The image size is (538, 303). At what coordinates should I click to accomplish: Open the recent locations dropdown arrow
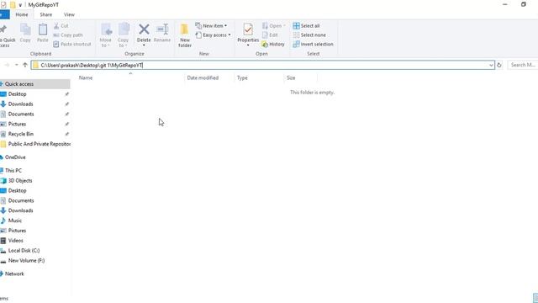point(17,65)
